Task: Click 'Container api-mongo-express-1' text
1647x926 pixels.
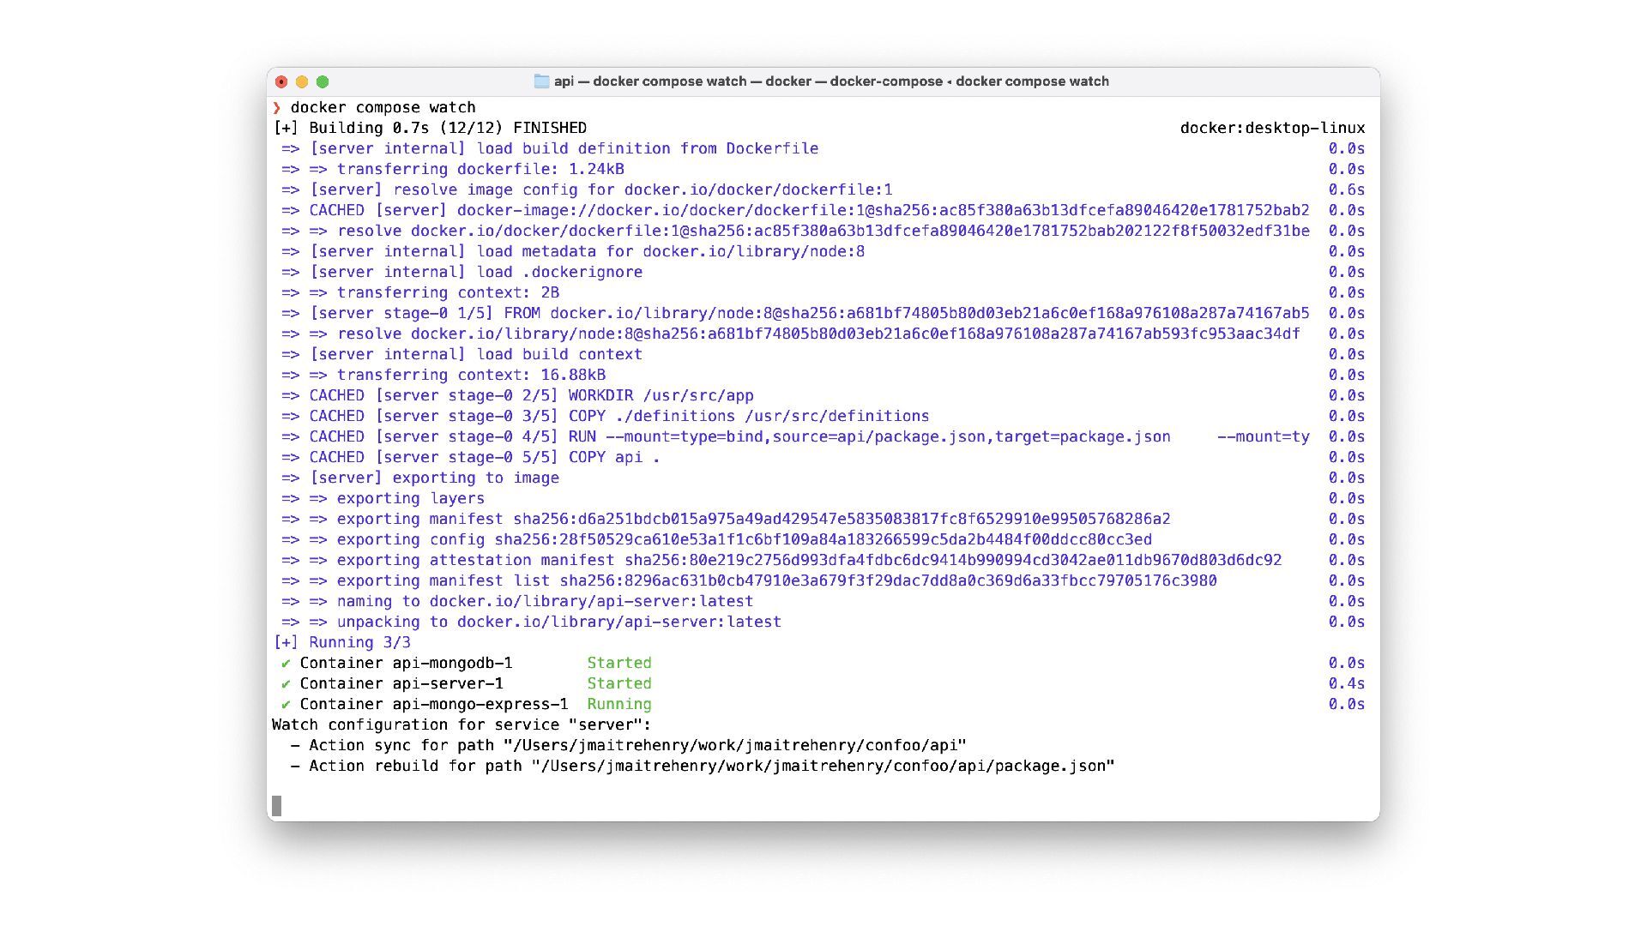Action: [x=434, y=704]
